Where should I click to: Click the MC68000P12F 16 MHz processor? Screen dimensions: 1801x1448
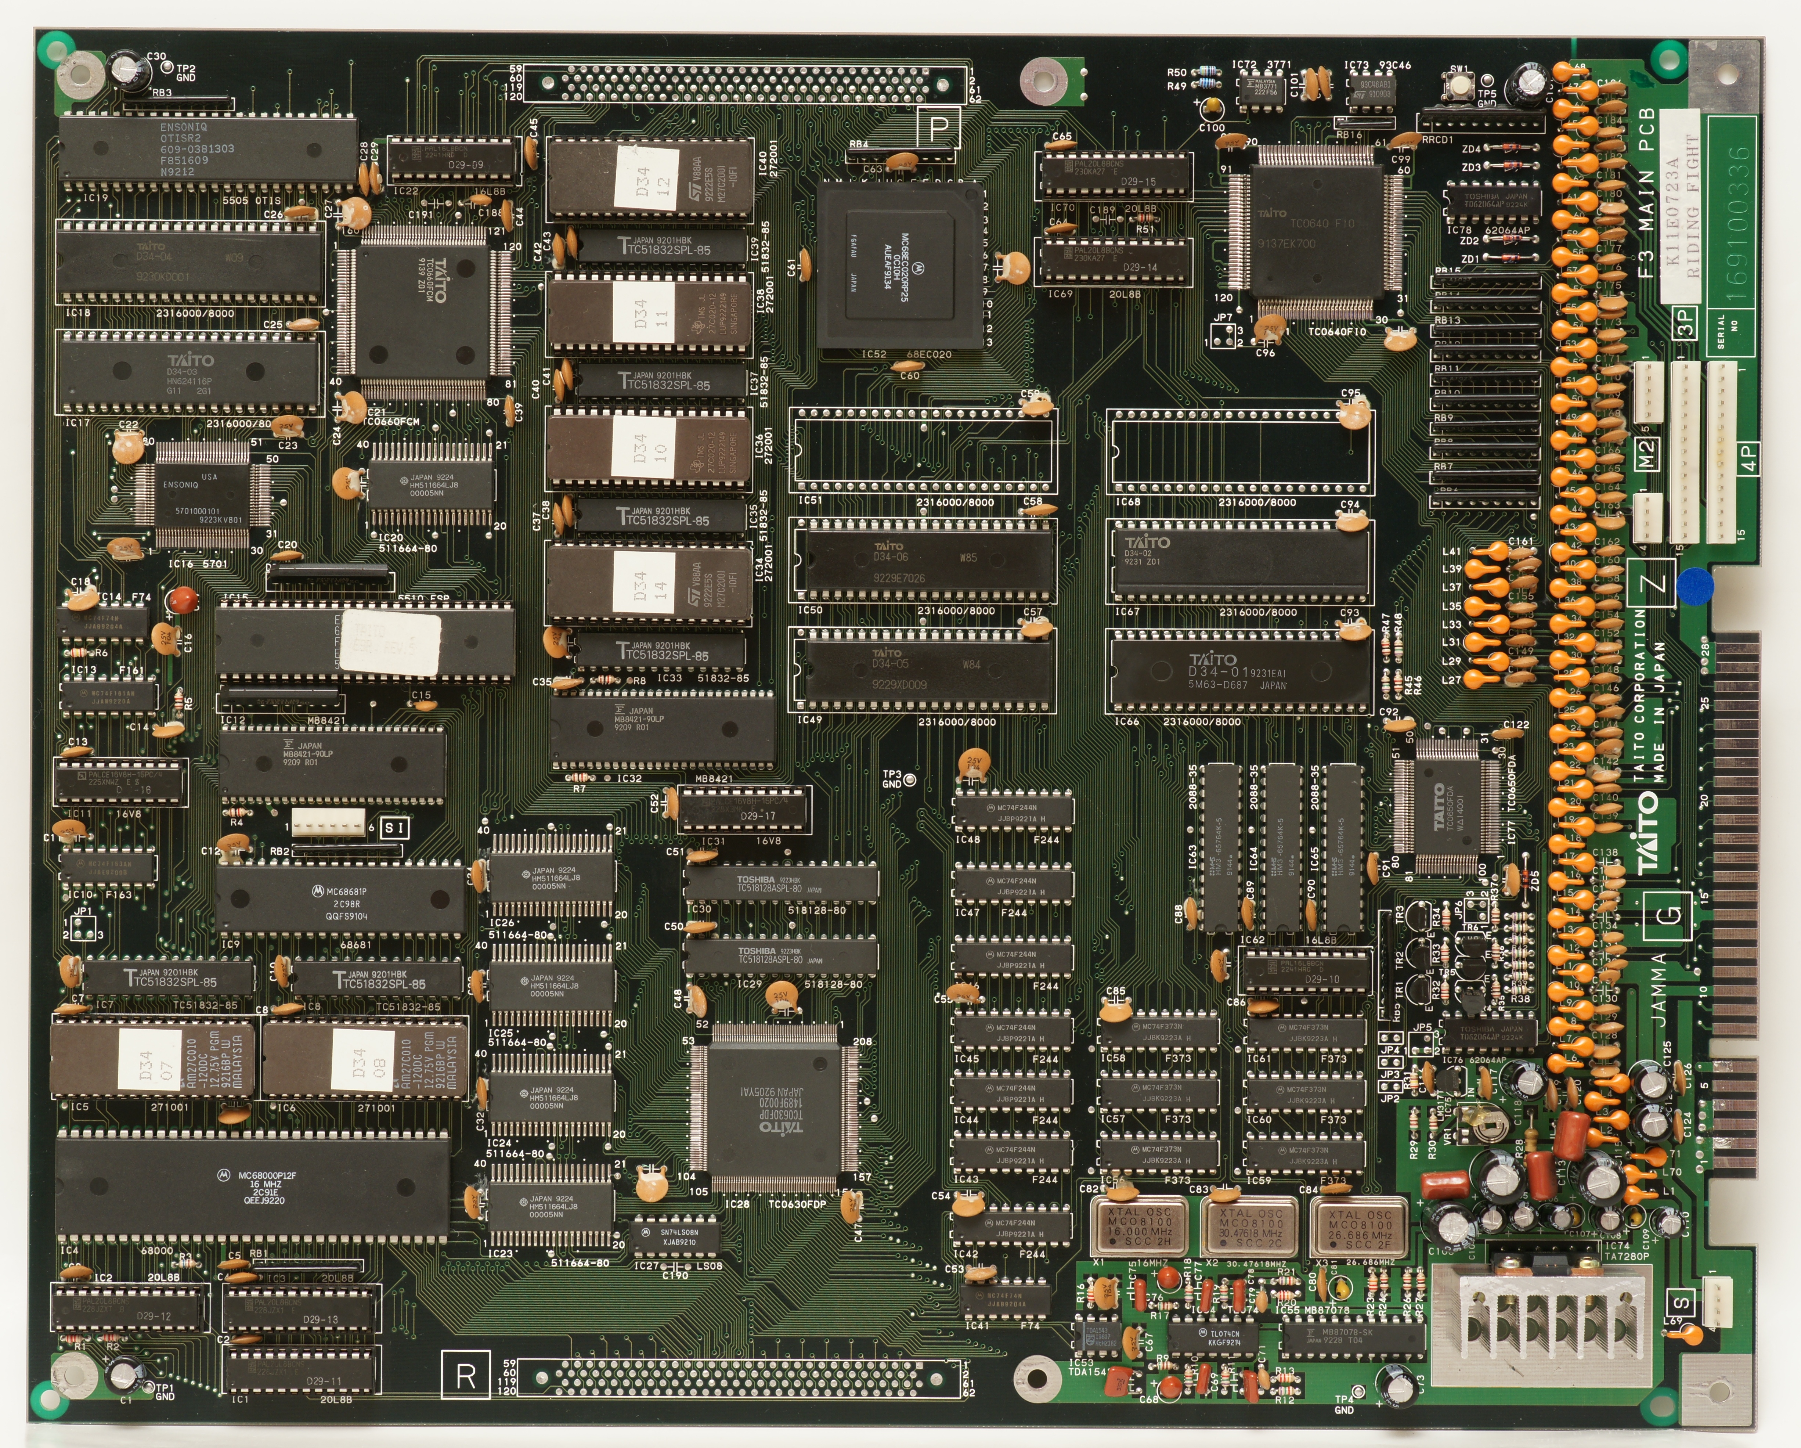click(253, 1186)
